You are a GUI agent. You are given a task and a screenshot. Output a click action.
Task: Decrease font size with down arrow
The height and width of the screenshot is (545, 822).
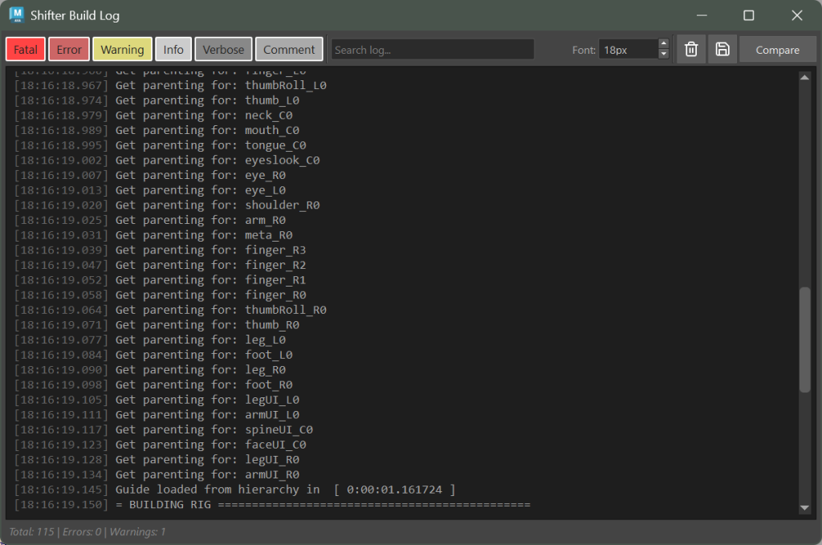coord(663,55)
